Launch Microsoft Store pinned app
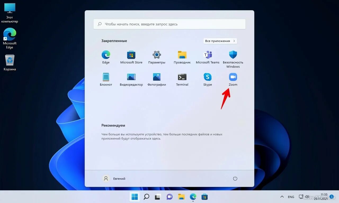Screen dimensions: 339x203 click(x=131, y=57)
